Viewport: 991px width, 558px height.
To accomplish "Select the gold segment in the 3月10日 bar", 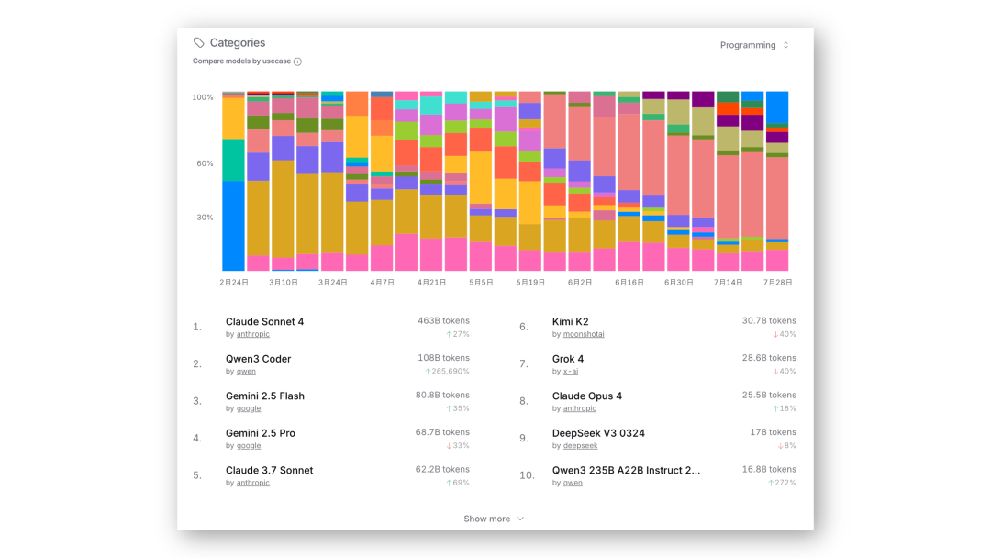I will 283,208.
